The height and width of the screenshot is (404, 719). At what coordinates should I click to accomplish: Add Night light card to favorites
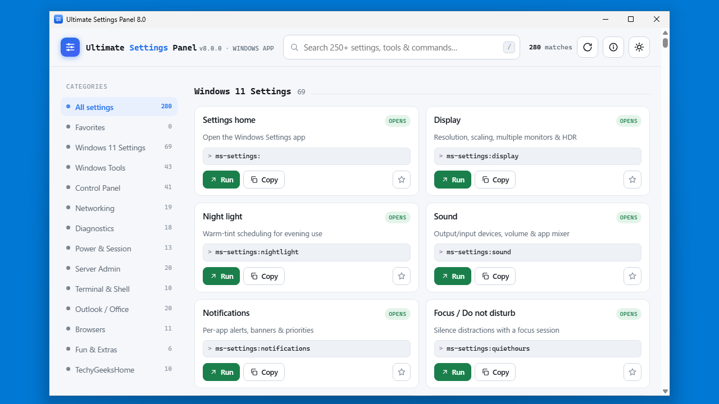[x=402, y=276]
